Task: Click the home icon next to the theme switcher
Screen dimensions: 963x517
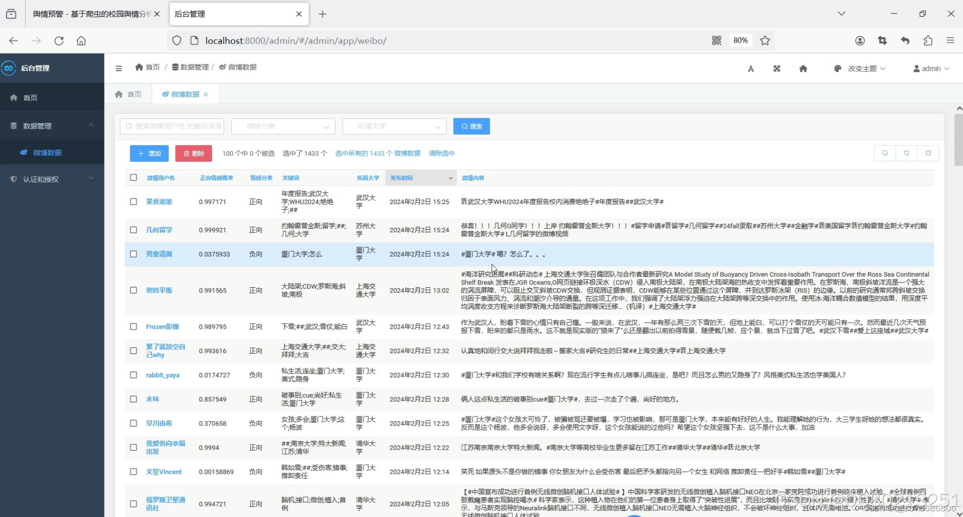Action: (x=803, y=68)
